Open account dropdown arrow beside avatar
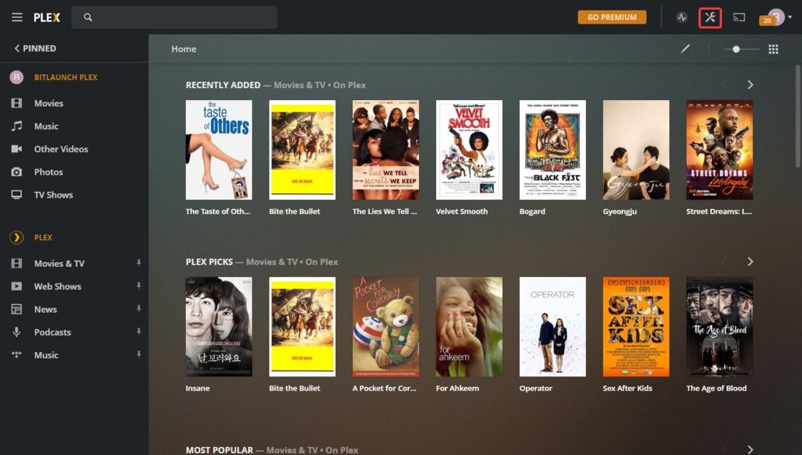The width and height of the screenshot is (802, 455). click(791, 17)
